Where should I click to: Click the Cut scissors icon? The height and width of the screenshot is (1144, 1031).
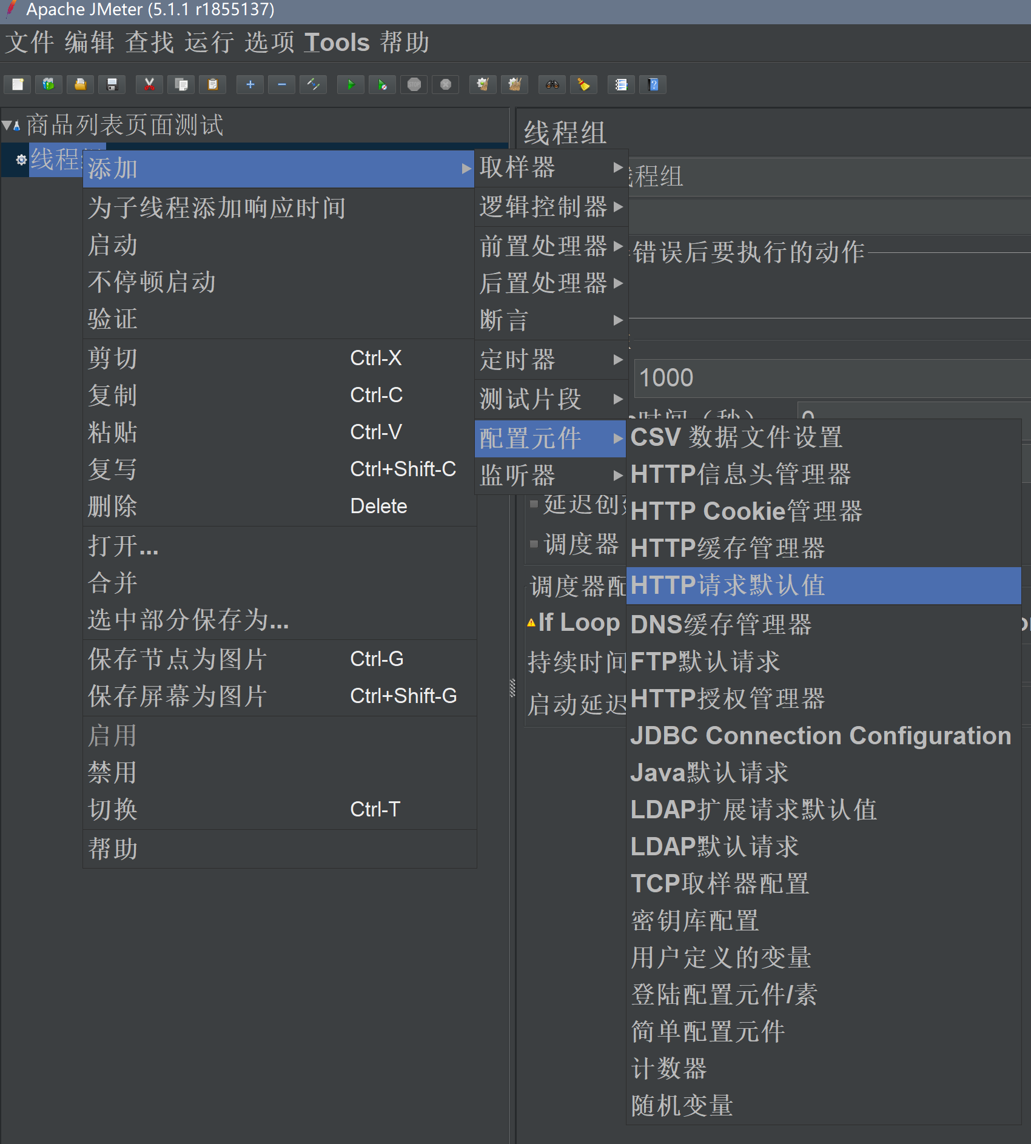point(149,84)
